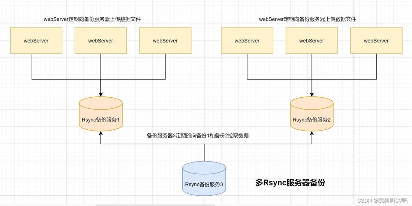Select the 备份服务器3定期的向备份1和备份2拉取数据 label
The width and height of the screenshot is (412, 206).
[x=198, y=136]
